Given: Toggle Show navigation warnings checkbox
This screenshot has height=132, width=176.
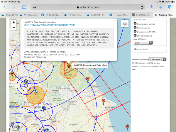Looking at the screenshot, I should pyautogui.click(x=135, y=23).
